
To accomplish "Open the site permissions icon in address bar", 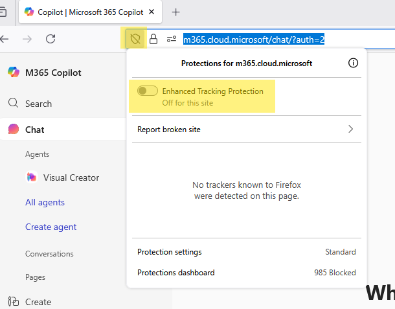I will click(172, 39).
